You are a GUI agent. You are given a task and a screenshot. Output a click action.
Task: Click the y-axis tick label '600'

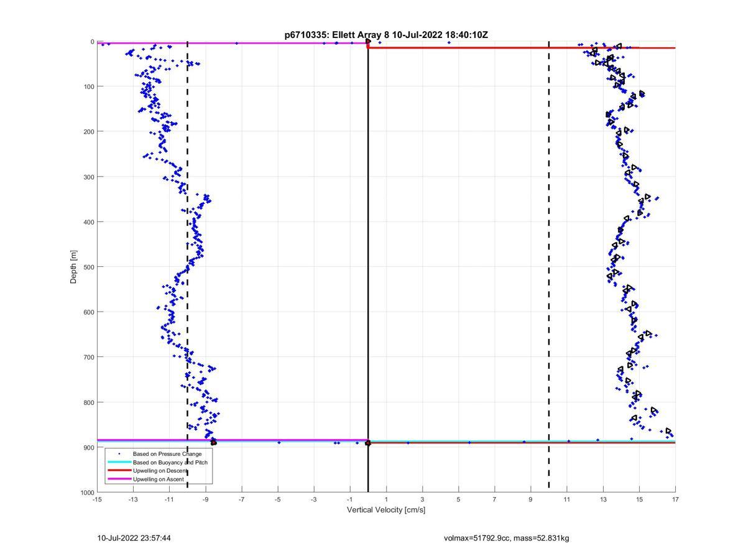pos(88,312)
